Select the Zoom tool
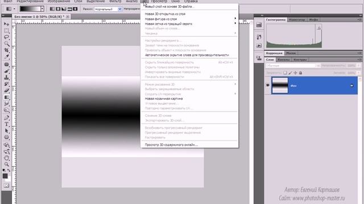The height and width of the screenshot is (204, 364). coord(6,164)
